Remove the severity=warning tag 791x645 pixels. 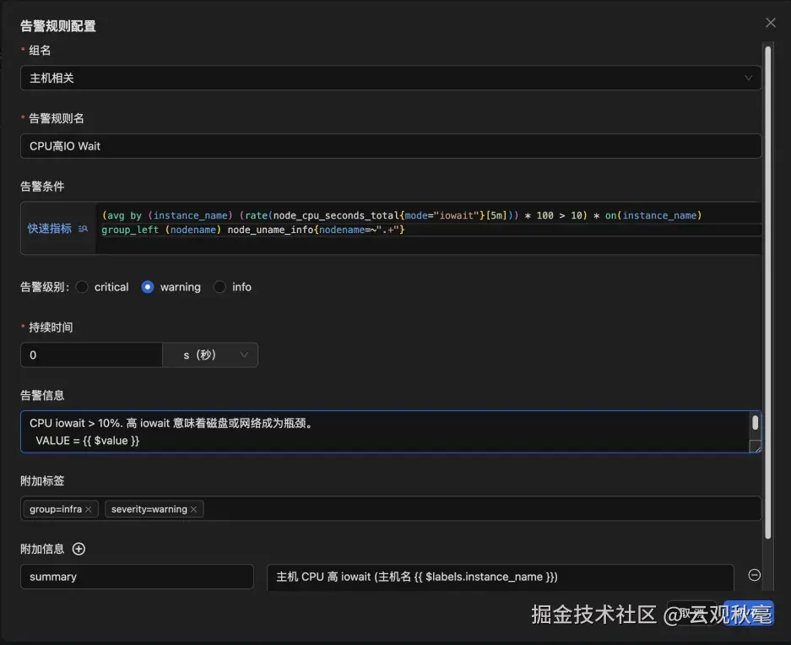193,509
